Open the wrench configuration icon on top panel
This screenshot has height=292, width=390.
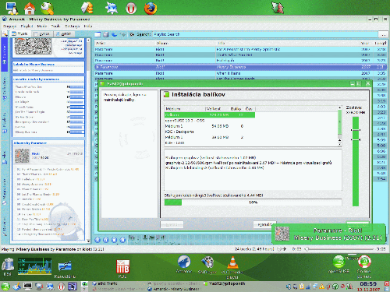tap(48, 8)
